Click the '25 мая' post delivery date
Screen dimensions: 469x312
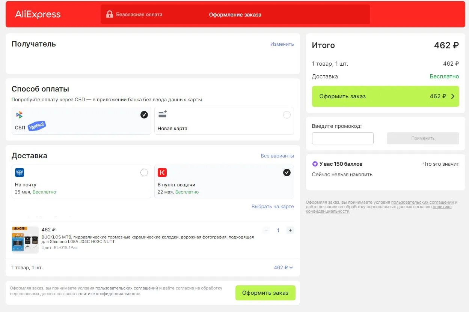pyautogui.click(x=23, y=192)
